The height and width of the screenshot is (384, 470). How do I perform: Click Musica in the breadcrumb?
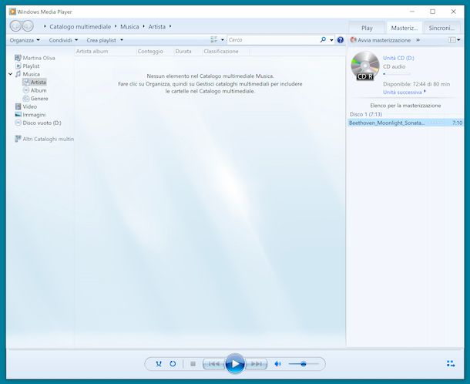click(129, 27)
